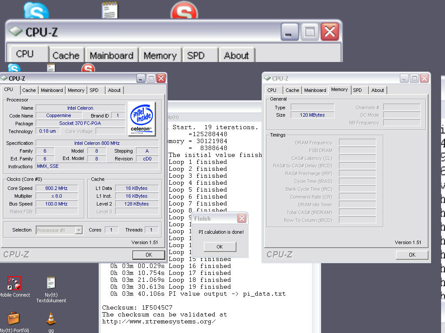This screenshot has height=333, width=445.
Task: Close the Finish dialog with its X button
Action: (242, 219)
